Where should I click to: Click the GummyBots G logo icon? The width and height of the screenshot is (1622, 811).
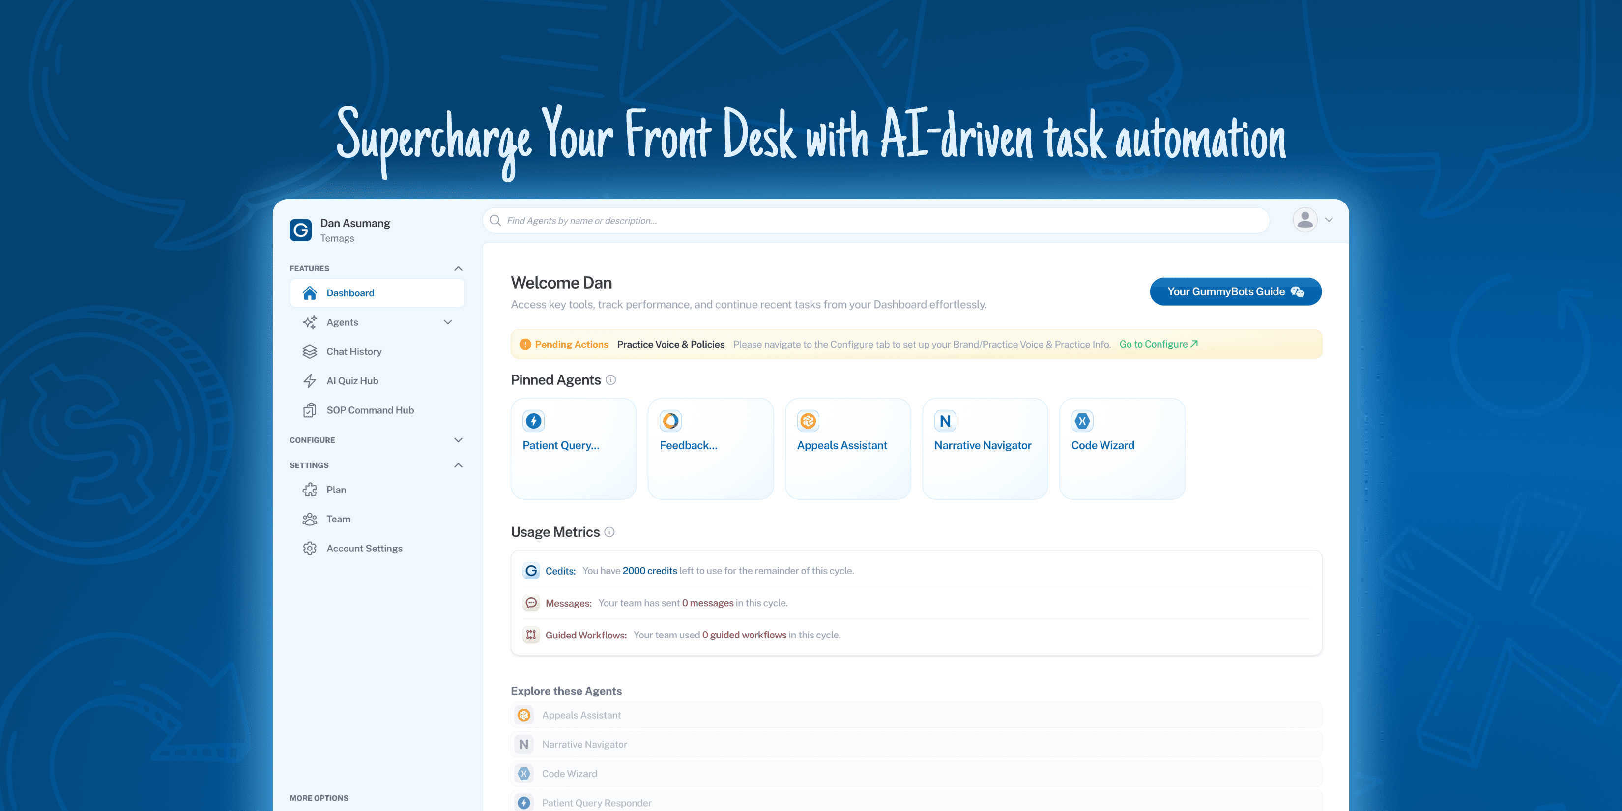(x=300, y=231)
